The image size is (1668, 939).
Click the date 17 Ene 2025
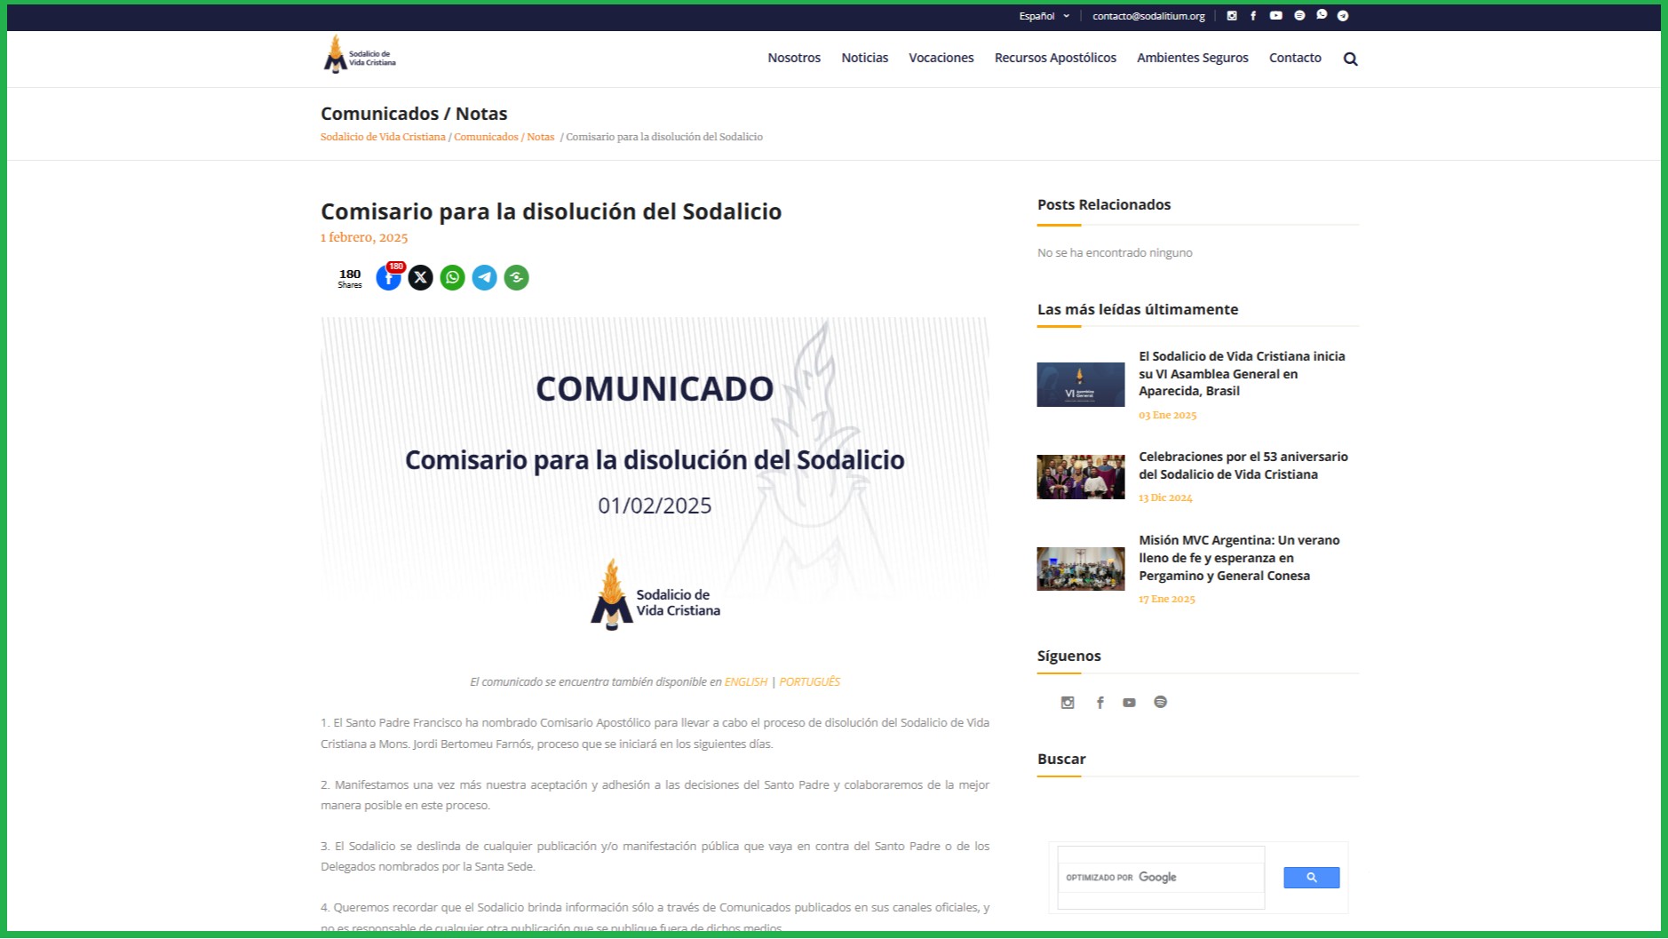tap(1167, 600)
